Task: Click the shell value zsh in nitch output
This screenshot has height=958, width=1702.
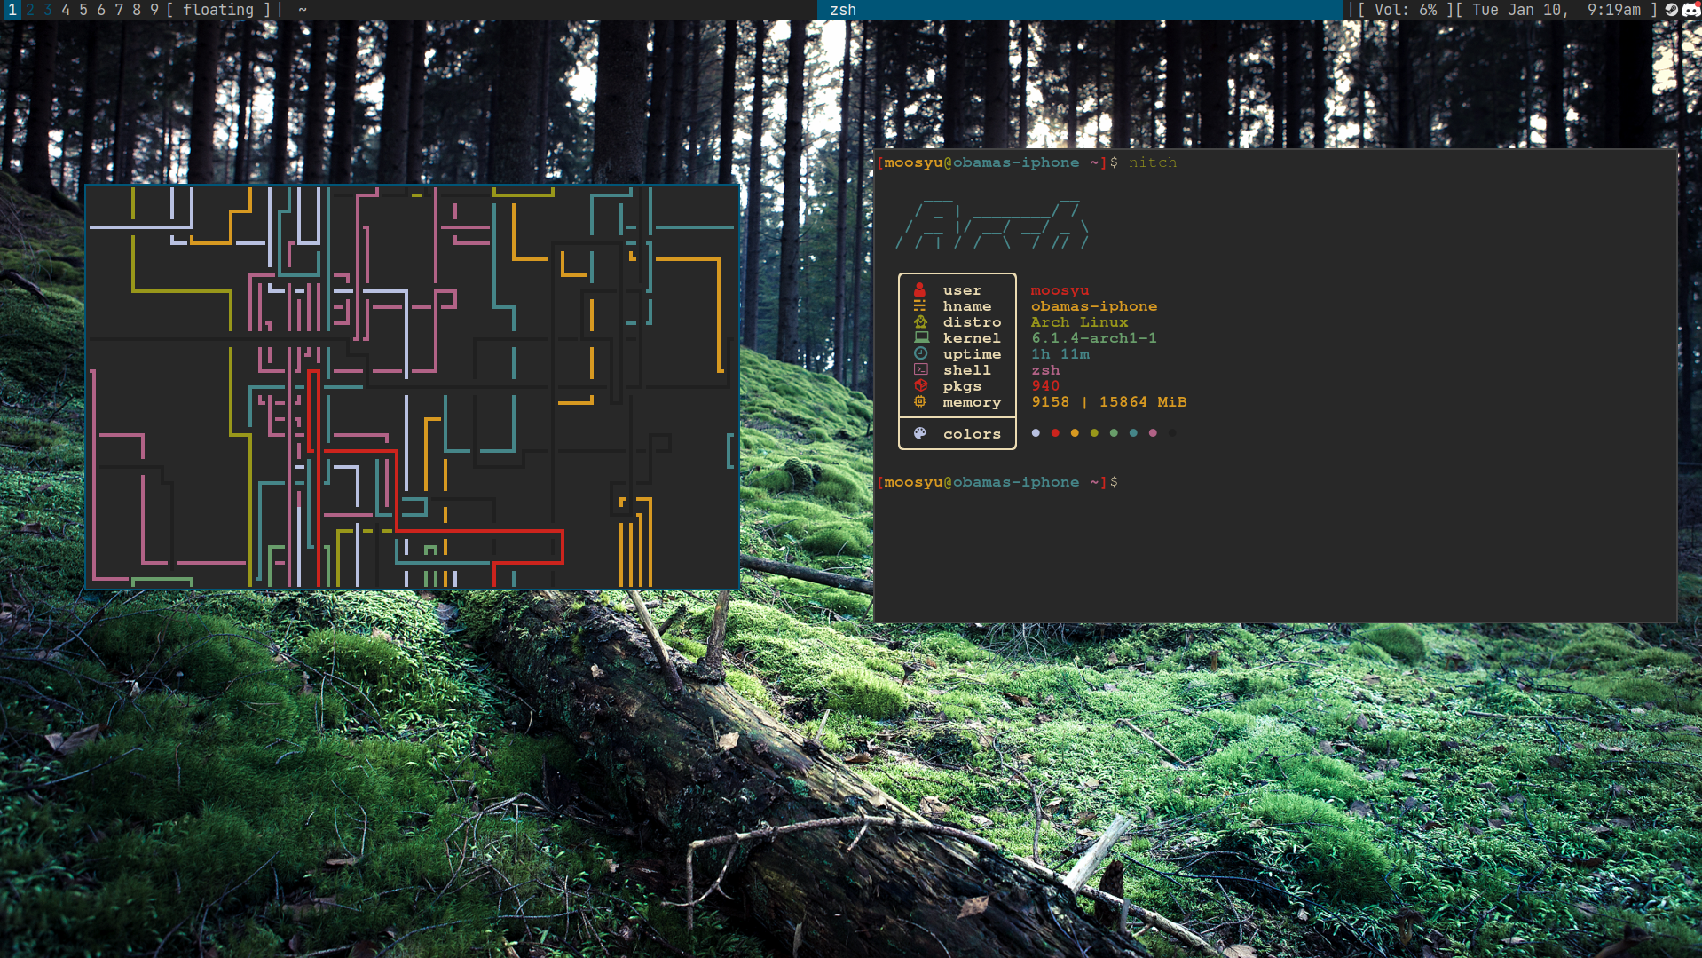Action: pos(1045,370)
